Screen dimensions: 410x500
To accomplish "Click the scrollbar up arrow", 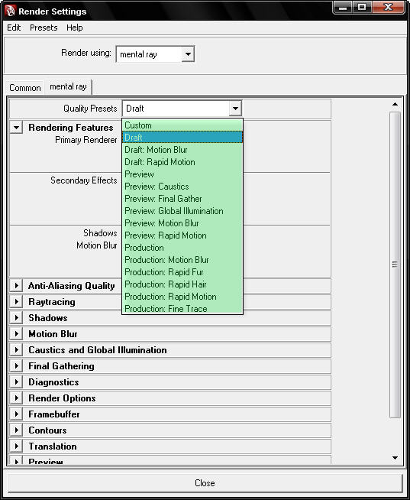I will tap(395, 104).
